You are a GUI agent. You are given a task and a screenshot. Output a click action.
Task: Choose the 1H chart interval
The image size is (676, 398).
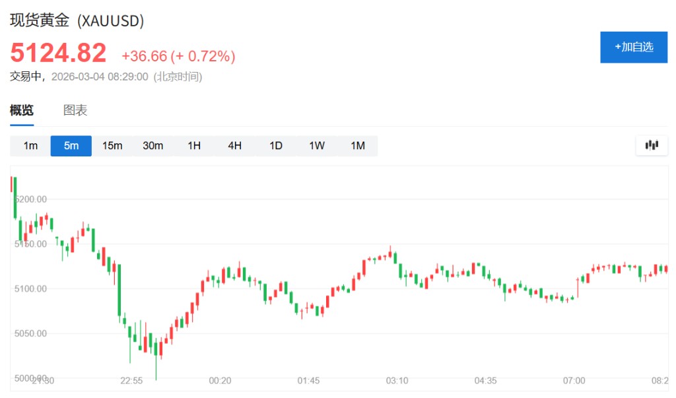coord(194,146)
